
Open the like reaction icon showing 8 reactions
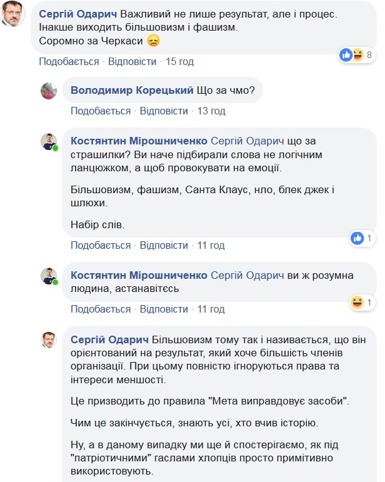point(346,55)
